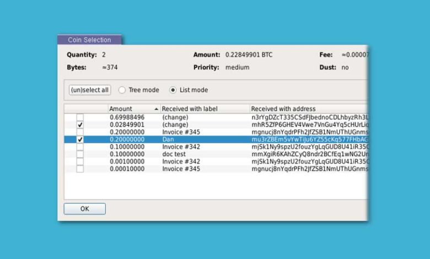The height and width of the screenshot is (259, 430).
Task: Uncheck the checkbox in the Dan row
Action: [80, 140]
